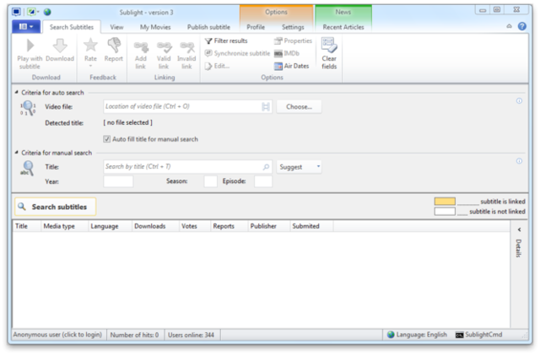This screenshot has width=540, height=355.
Task: Click magnifier icon inside Title field
Action: pos(266,167)
